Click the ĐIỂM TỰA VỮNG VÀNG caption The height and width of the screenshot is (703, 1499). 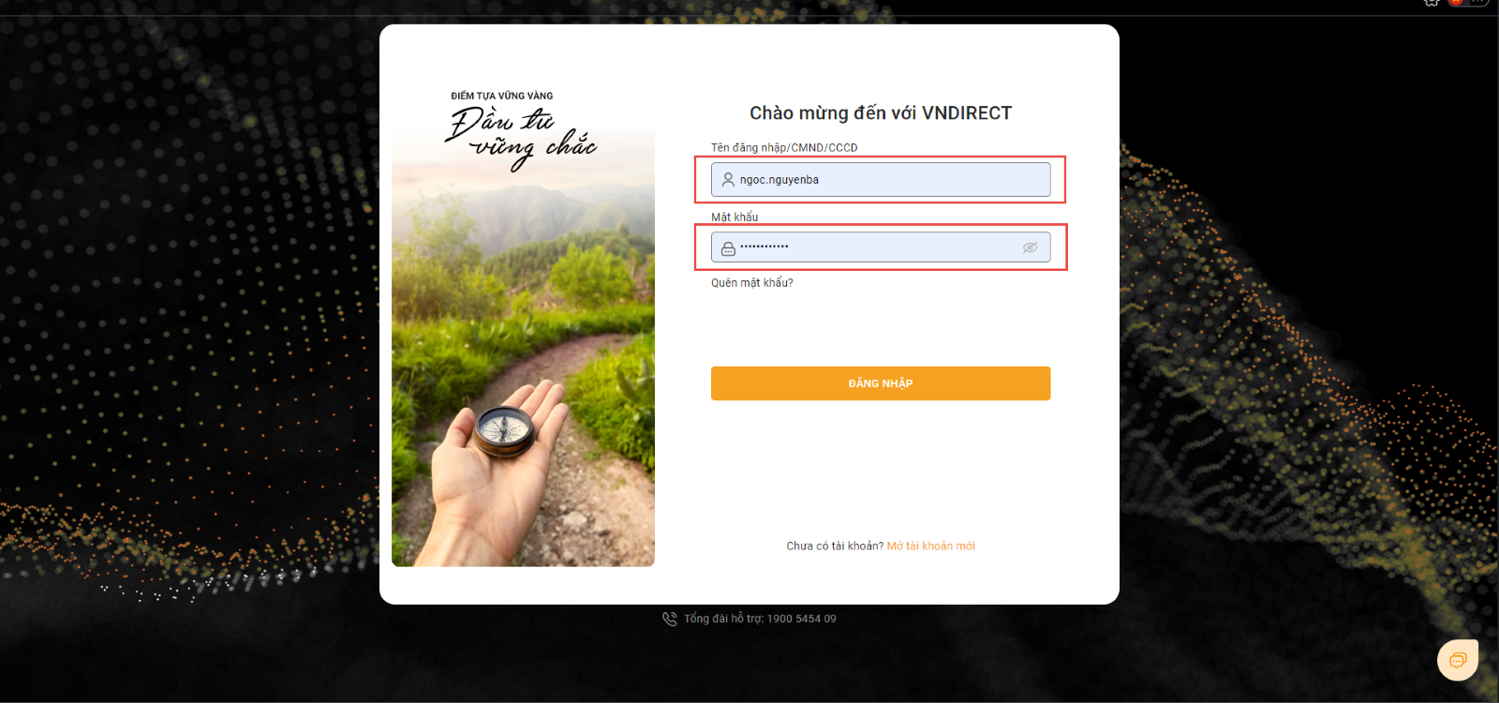pyautogui.click(x=502, y=96)
